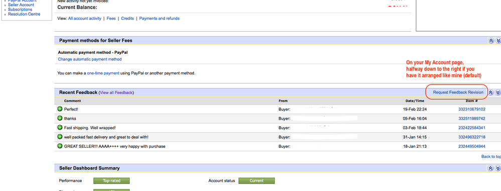
Task: Collapse the Payment methods for Seller Fees section
Action: pyautogui.click(x=491, y=41)
